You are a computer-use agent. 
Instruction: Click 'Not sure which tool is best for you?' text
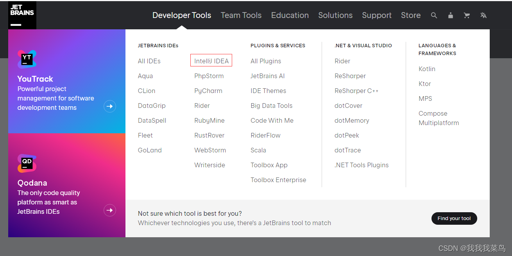[190, 213]
